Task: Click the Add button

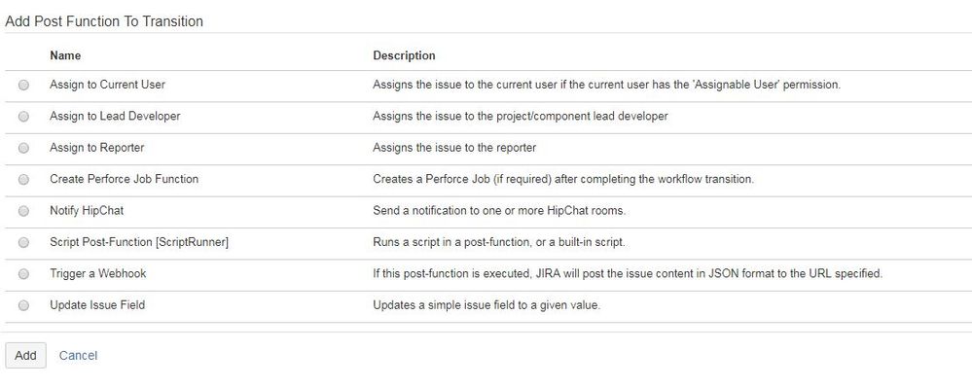Action: pos(25,356)
